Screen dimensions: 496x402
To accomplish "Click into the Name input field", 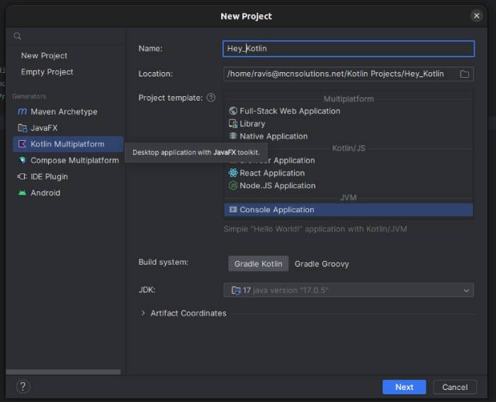I will (349, 49).
